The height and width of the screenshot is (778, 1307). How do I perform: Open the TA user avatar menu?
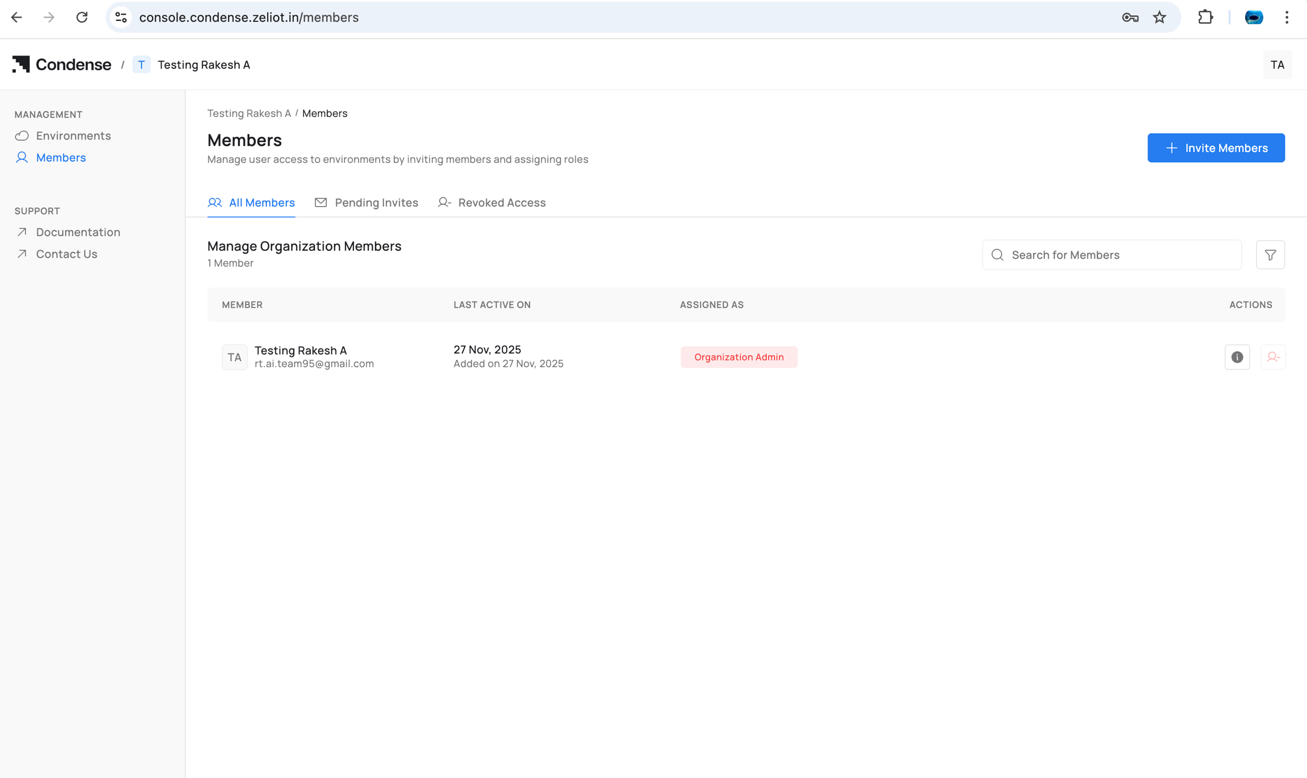point(1277,65)
